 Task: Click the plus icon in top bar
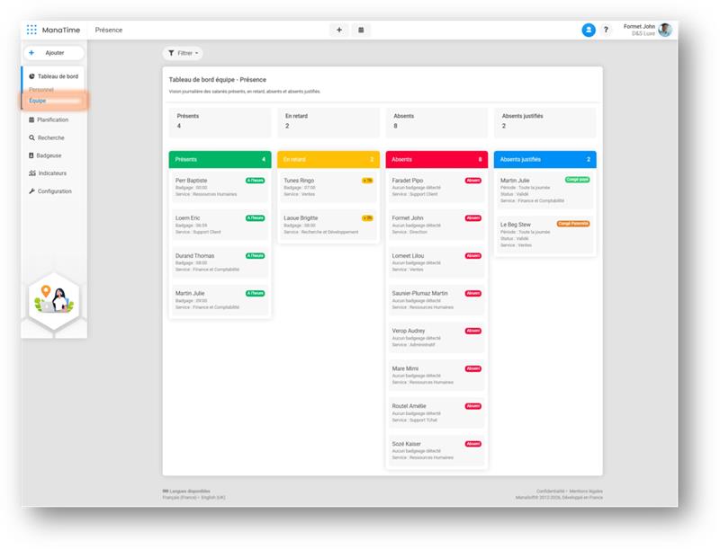(x=339, y=30)
